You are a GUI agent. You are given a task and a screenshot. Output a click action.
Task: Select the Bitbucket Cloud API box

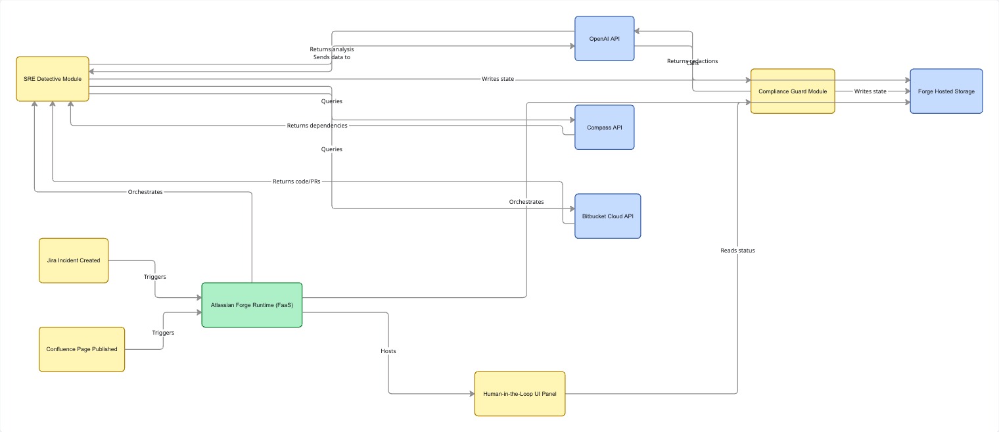(608, 216)
